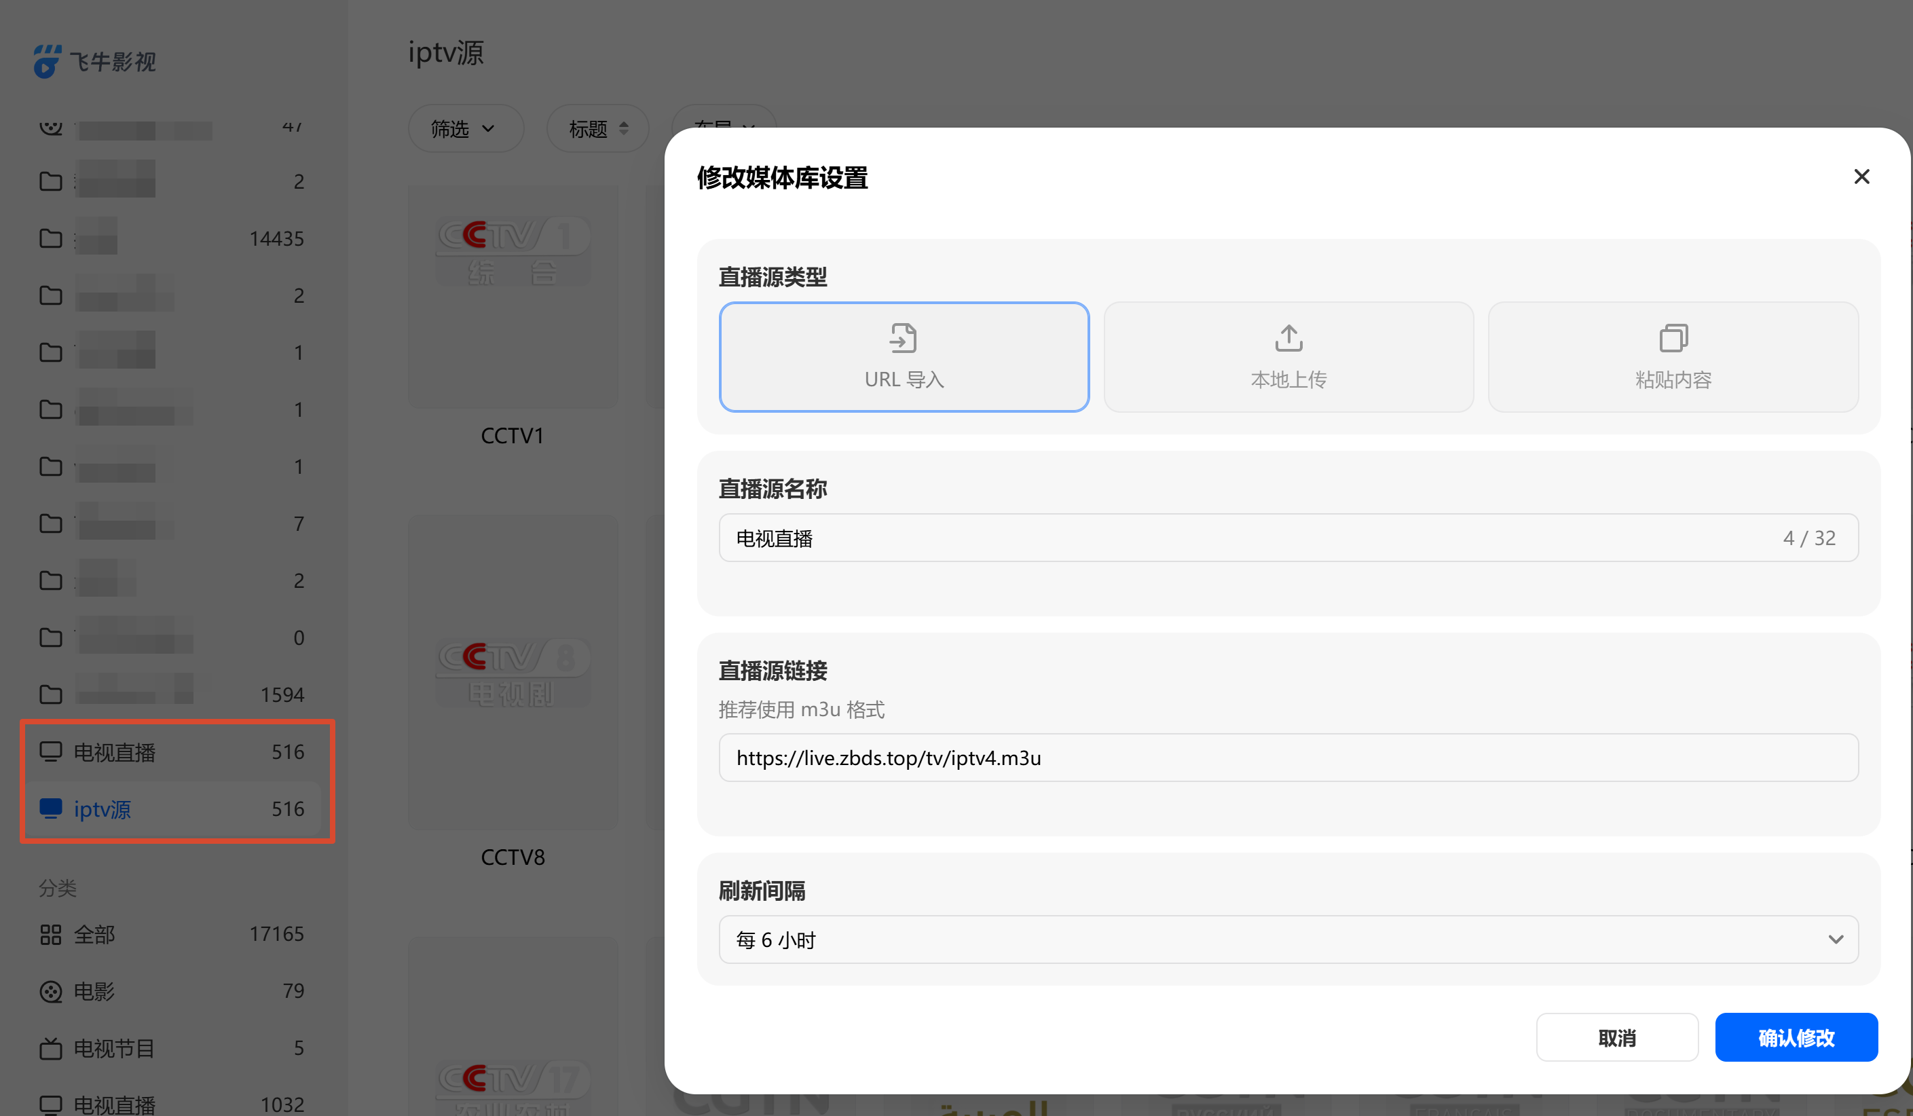Click 确认修改 button
1913x1116 pixels.
pos(1796,1037)
